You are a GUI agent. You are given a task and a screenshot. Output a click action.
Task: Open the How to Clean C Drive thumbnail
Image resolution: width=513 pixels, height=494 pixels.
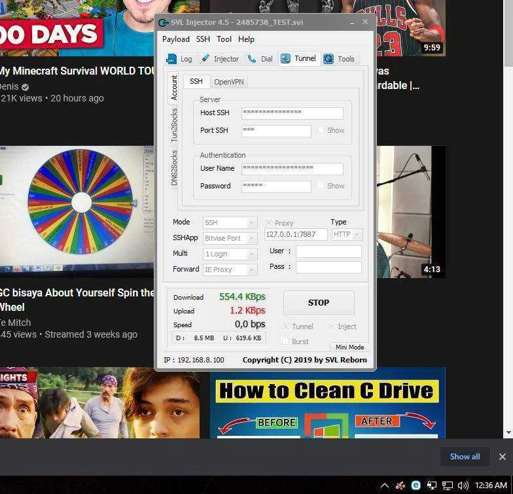click(327, 403)
